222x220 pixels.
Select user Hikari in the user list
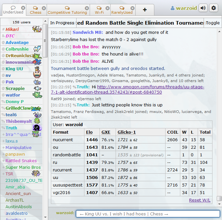12,29
